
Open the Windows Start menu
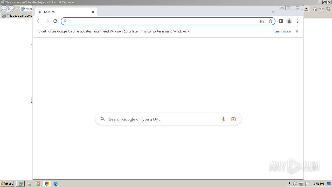tap(7, 183)
